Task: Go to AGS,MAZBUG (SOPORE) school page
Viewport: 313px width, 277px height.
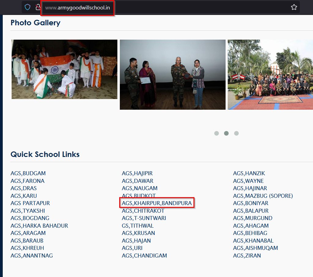Action: click(x=263, y=196)
